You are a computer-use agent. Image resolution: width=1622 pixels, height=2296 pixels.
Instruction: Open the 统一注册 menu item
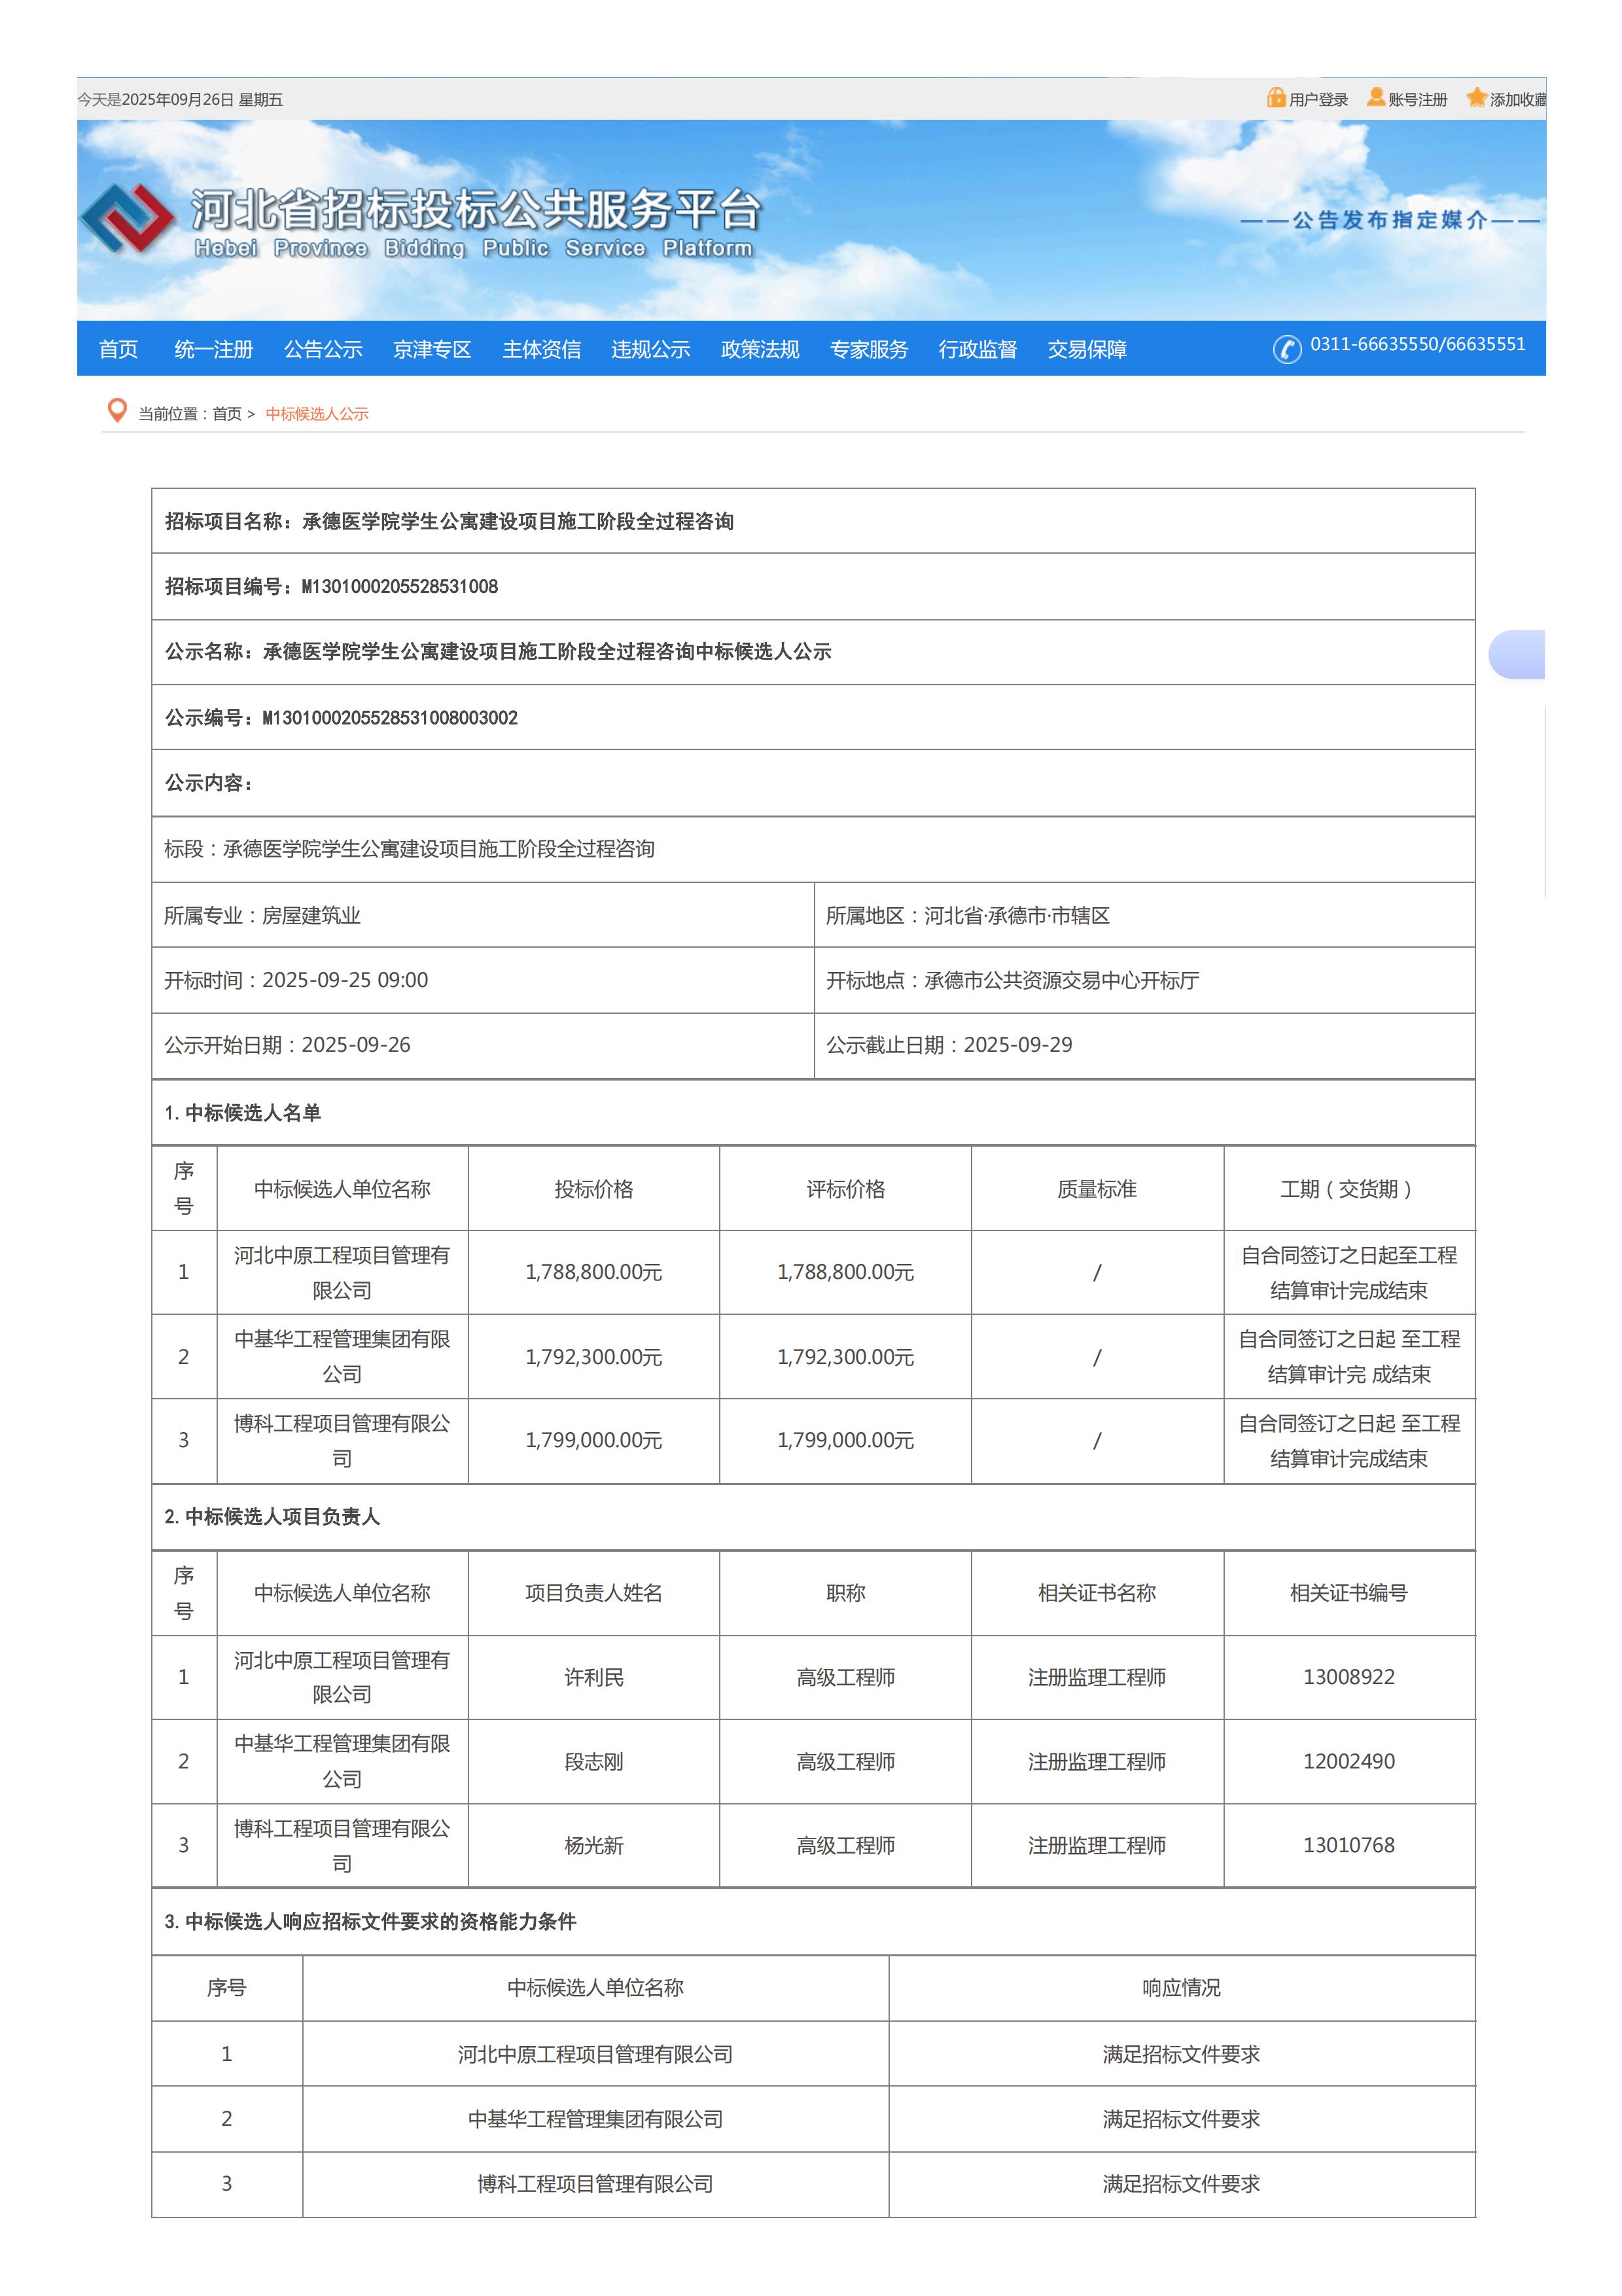click(x=213, y=349)
